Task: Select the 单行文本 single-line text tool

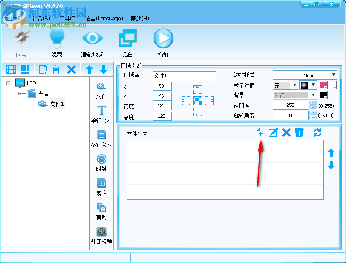Action: tap(101, 114)
